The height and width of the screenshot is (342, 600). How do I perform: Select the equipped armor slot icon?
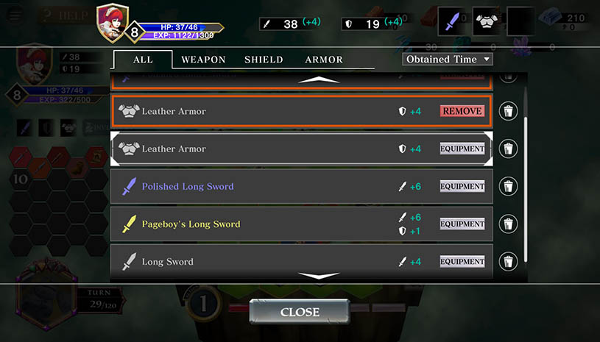tap(487, 21)
